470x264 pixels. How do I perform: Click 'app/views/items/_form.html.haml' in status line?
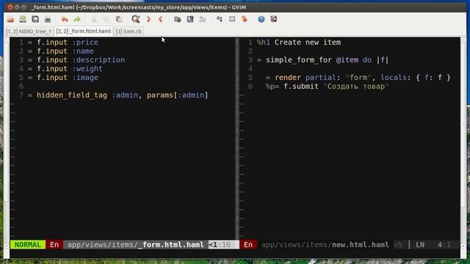[x=135, y=245]
